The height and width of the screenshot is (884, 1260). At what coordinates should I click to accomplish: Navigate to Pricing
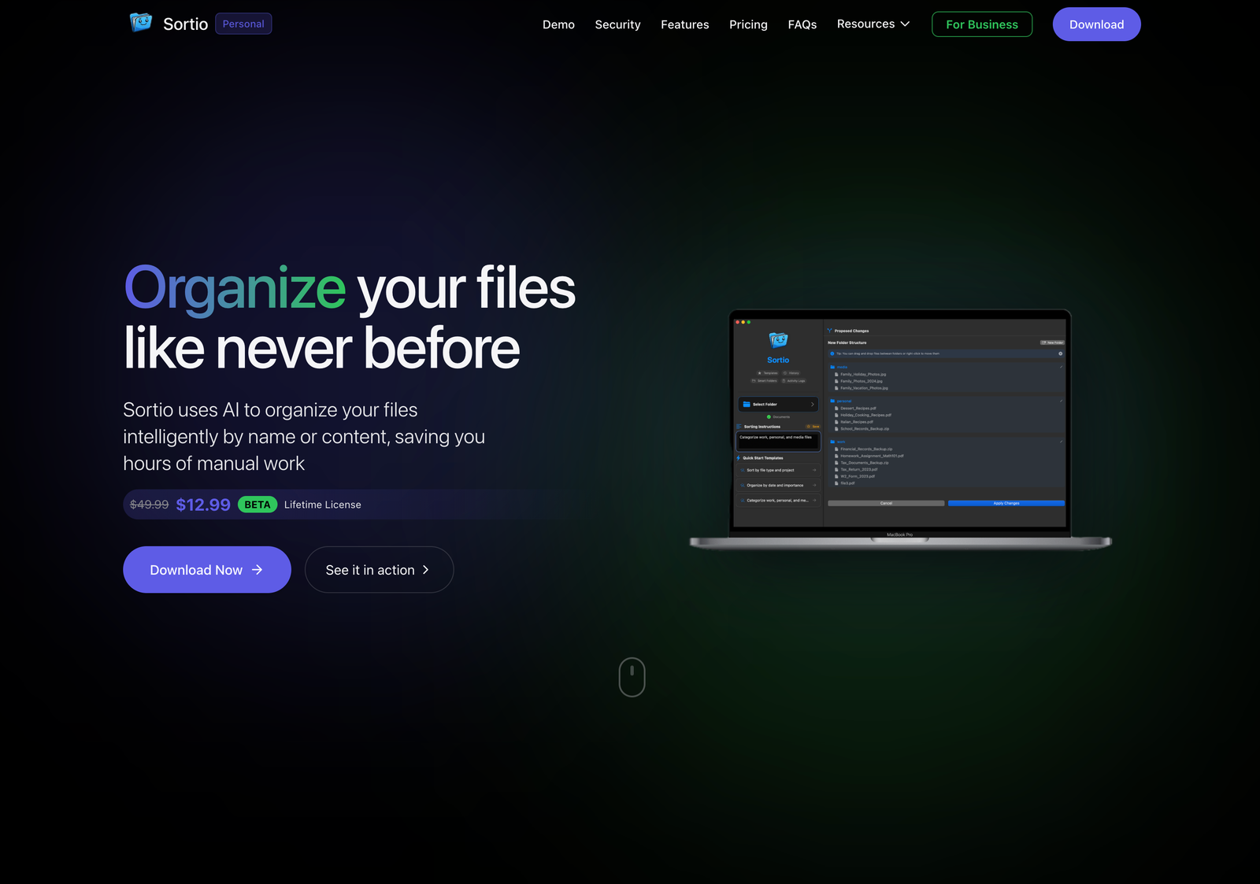[748, 24]
